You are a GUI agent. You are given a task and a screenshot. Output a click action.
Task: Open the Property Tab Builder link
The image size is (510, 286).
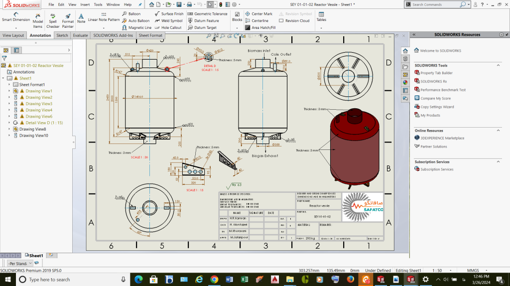(x=436, y=73)
